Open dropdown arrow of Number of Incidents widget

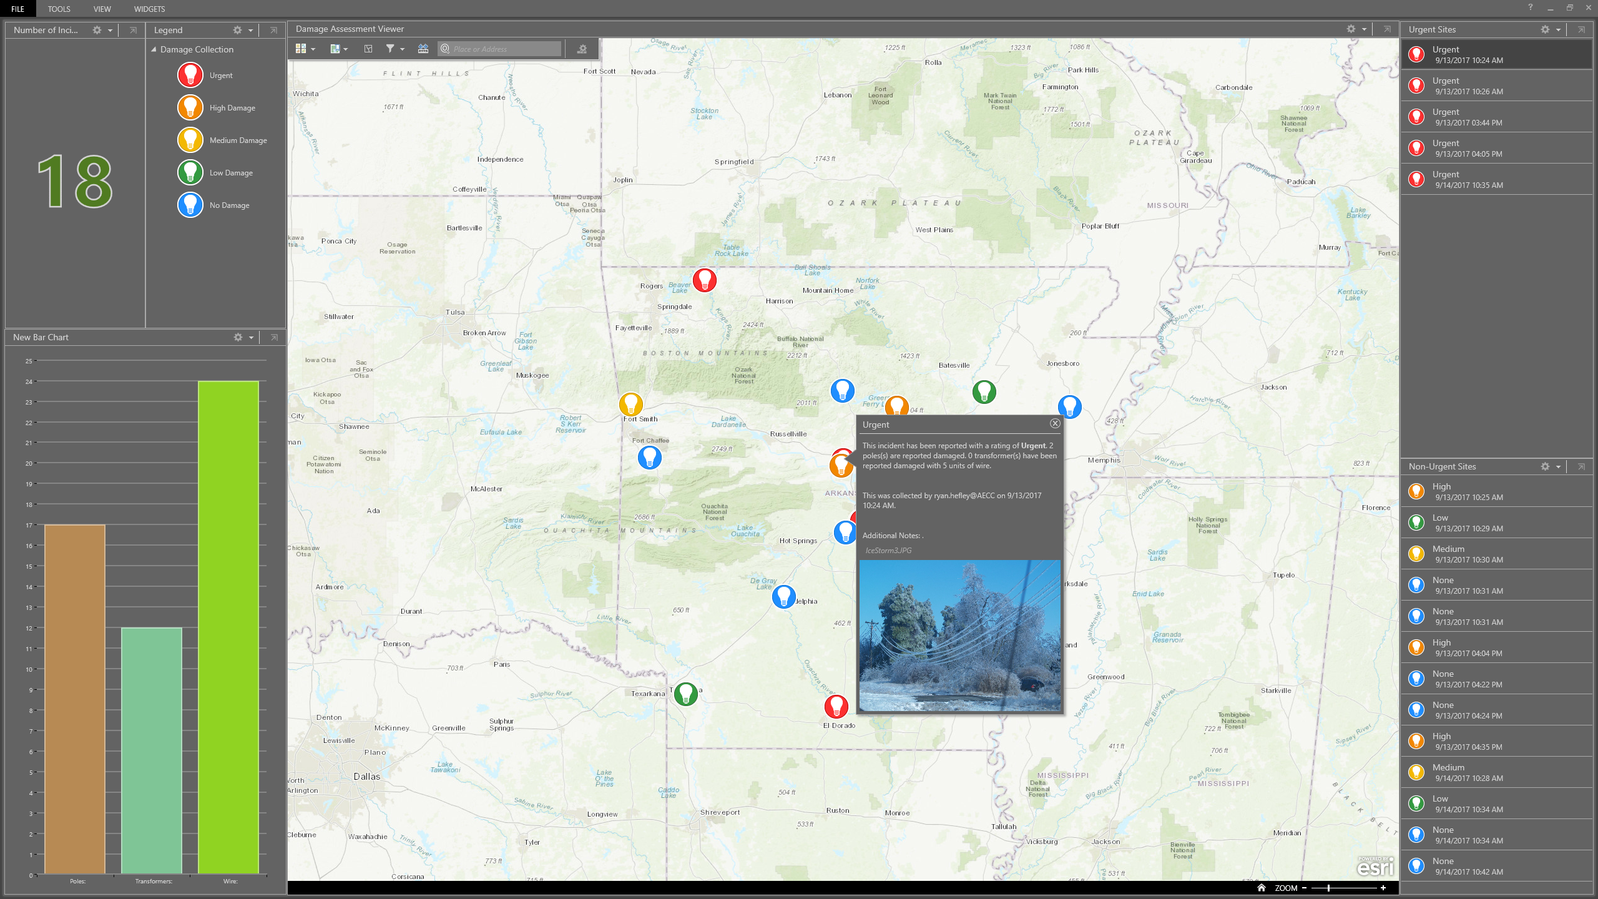tap(110, 30)
